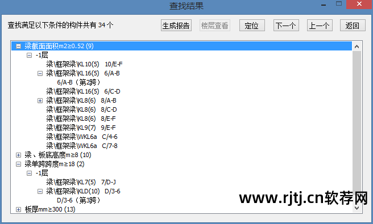Collapse the first -1层 node under 梁截面面积
This screenshot has width=373, height=224.
tap(29, 55)
